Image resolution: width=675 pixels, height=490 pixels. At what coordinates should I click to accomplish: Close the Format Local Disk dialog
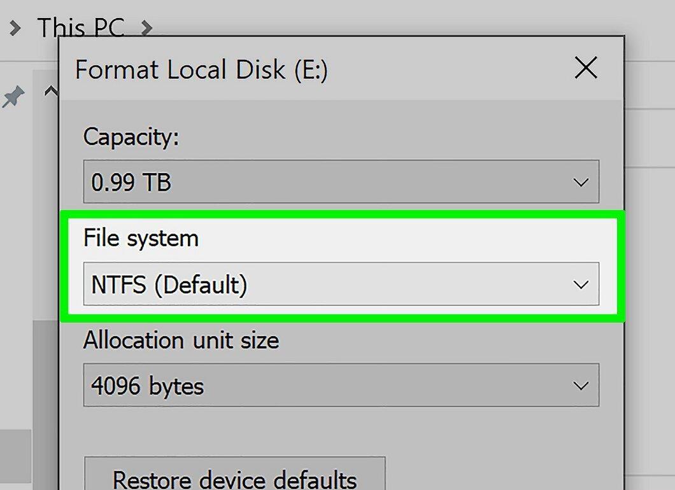coord(586,67)
